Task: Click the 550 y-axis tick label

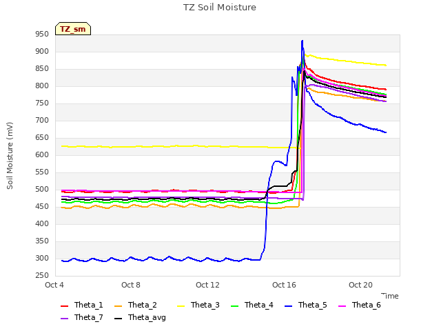Action: pos(42,172)
